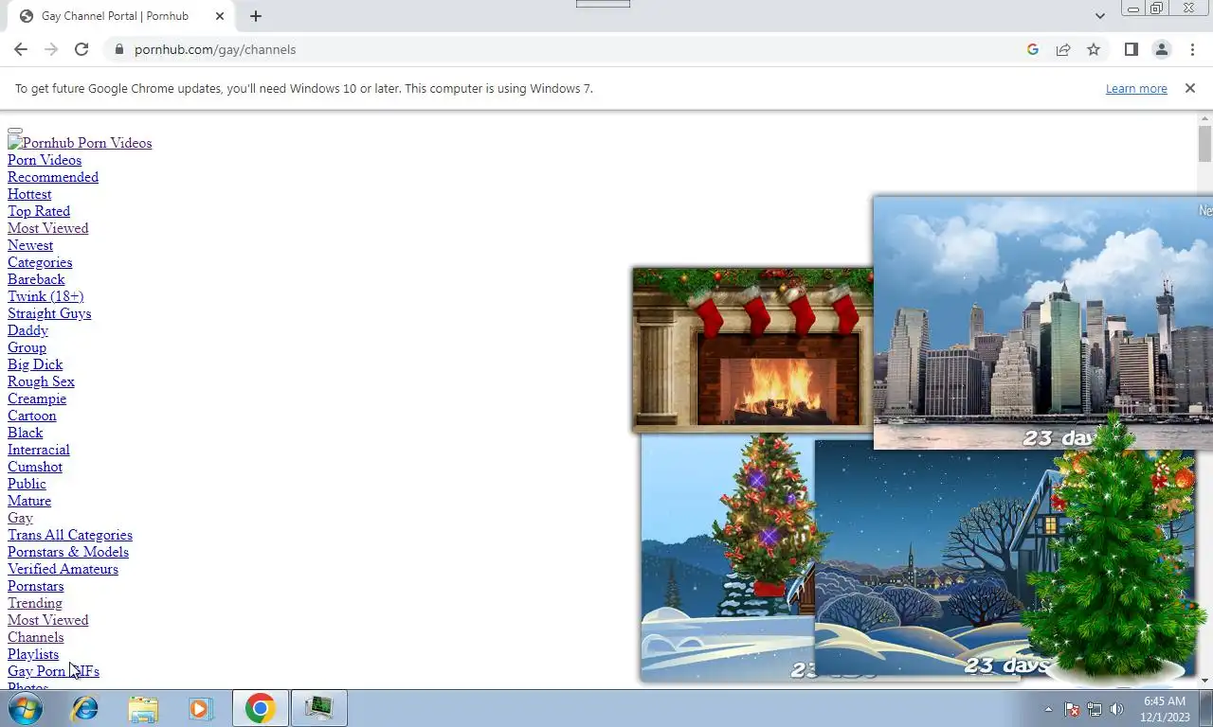Click the page scrollbar up arrow

click(x=1205, y=119)
